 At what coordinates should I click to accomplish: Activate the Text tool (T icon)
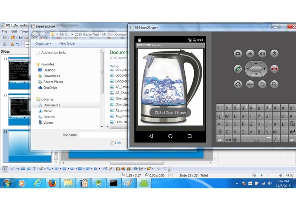coord(34,169)
